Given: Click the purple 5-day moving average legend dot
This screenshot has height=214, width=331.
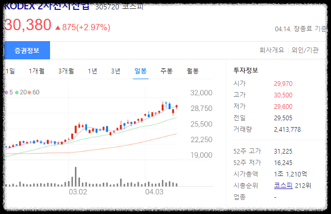Looking at the screenshot, I should tap(6, 92).
